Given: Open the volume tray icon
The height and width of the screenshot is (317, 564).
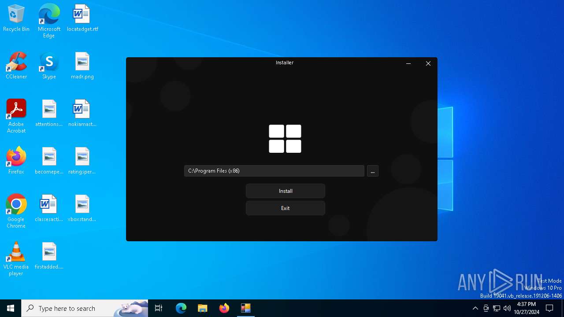Looking at the screenshot, I should [507, 308].
